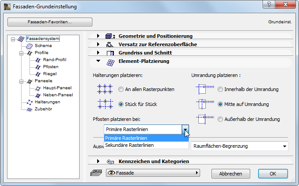This screenshot has height=186, width=299.
Task: Choose Innerhalb der Umrandung option
Action: click(220, 89)
